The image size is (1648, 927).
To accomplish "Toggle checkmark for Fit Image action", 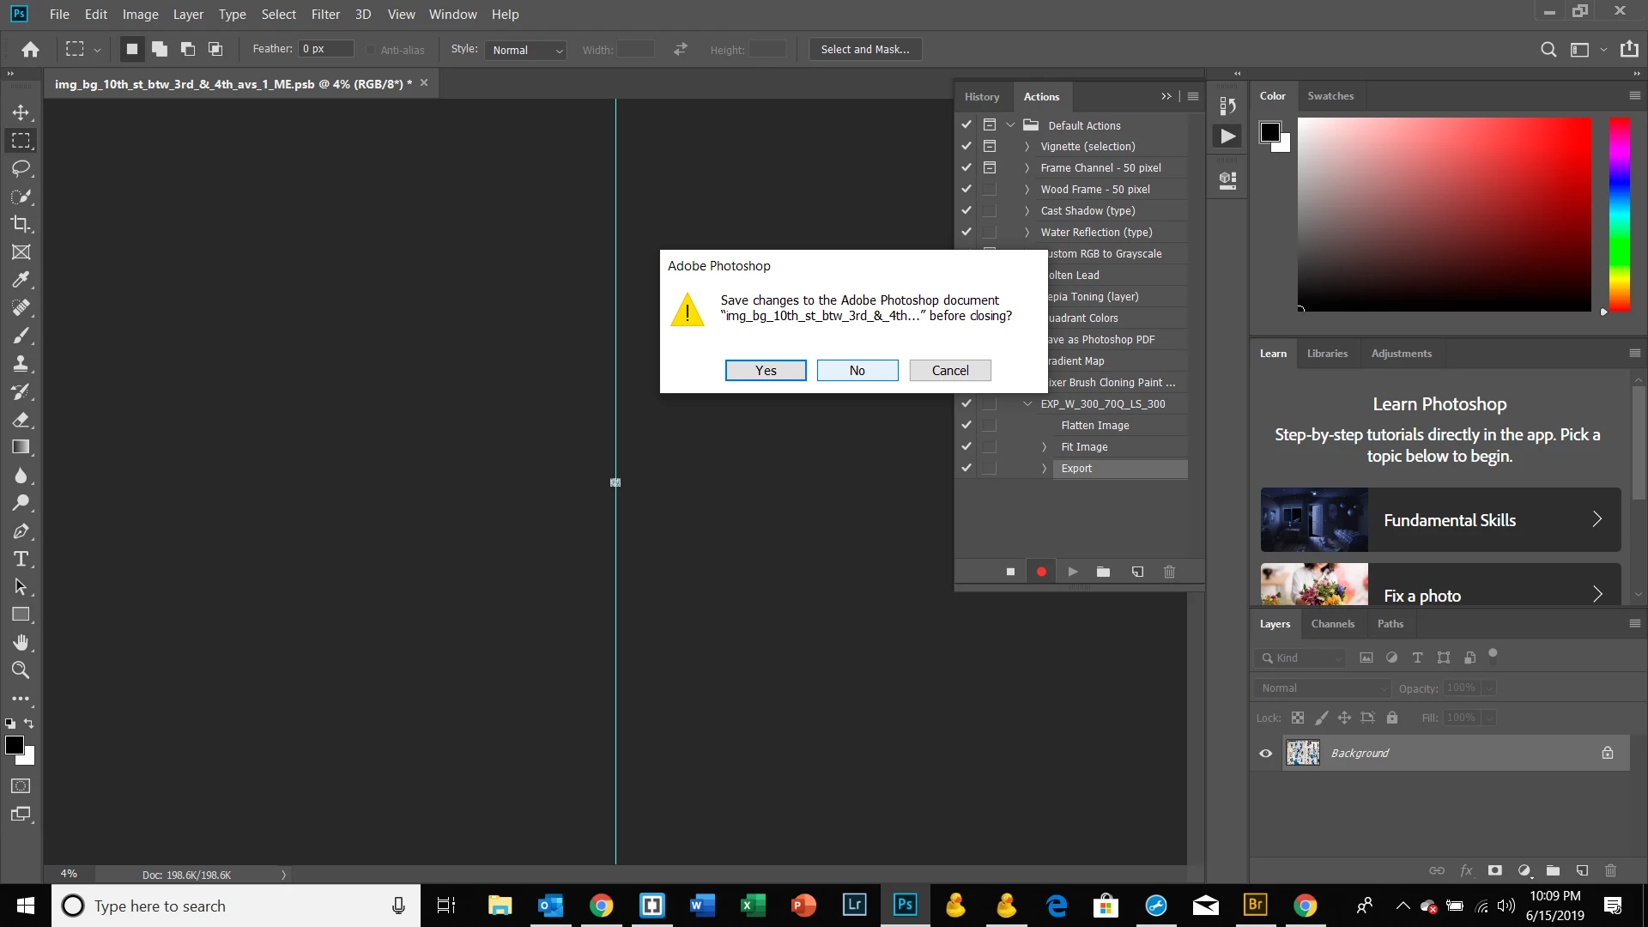I will pos(966,446).
